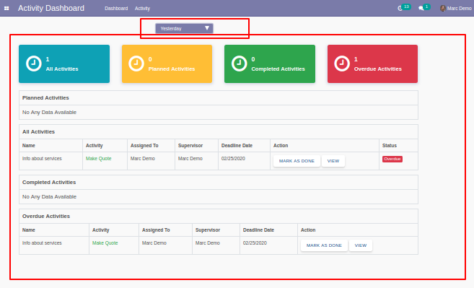Open the Yesterday date filter dropdown
This screenshot has height=288, width=474.
[184, 28]
